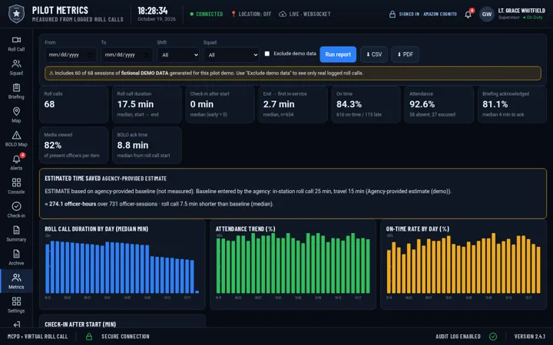Screen dimensions: 553x345
Task: Click the logout arrow icon in sidebar
Action: [16, 324]
